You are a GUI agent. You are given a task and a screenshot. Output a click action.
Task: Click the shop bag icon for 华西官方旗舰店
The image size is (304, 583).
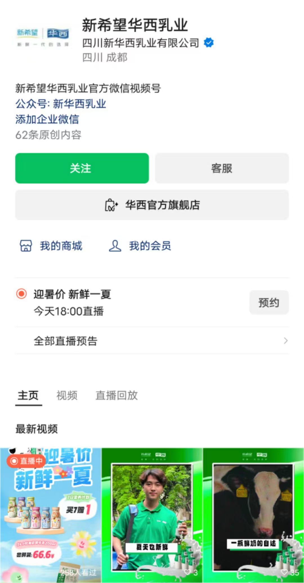[111, 205]
